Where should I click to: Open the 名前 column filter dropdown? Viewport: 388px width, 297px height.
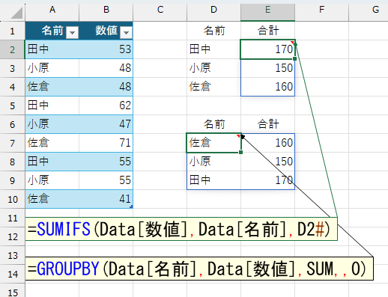tap(72, 32)
